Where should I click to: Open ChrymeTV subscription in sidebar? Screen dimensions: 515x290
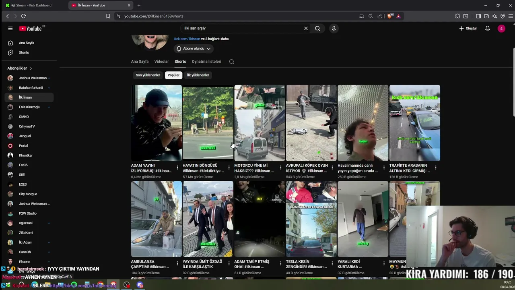pos(29,126)
